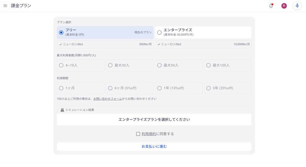The width and height of the screenshot is (306, 167).
Task: Choose the 最大50人 user option
Action: [179, 65]
